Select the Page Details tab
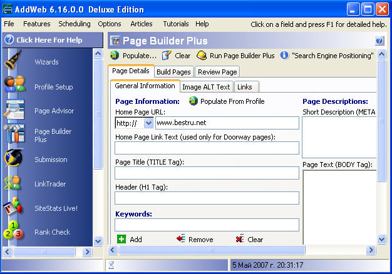This screenshot has height=274, width=392. [x=131, y=71]
